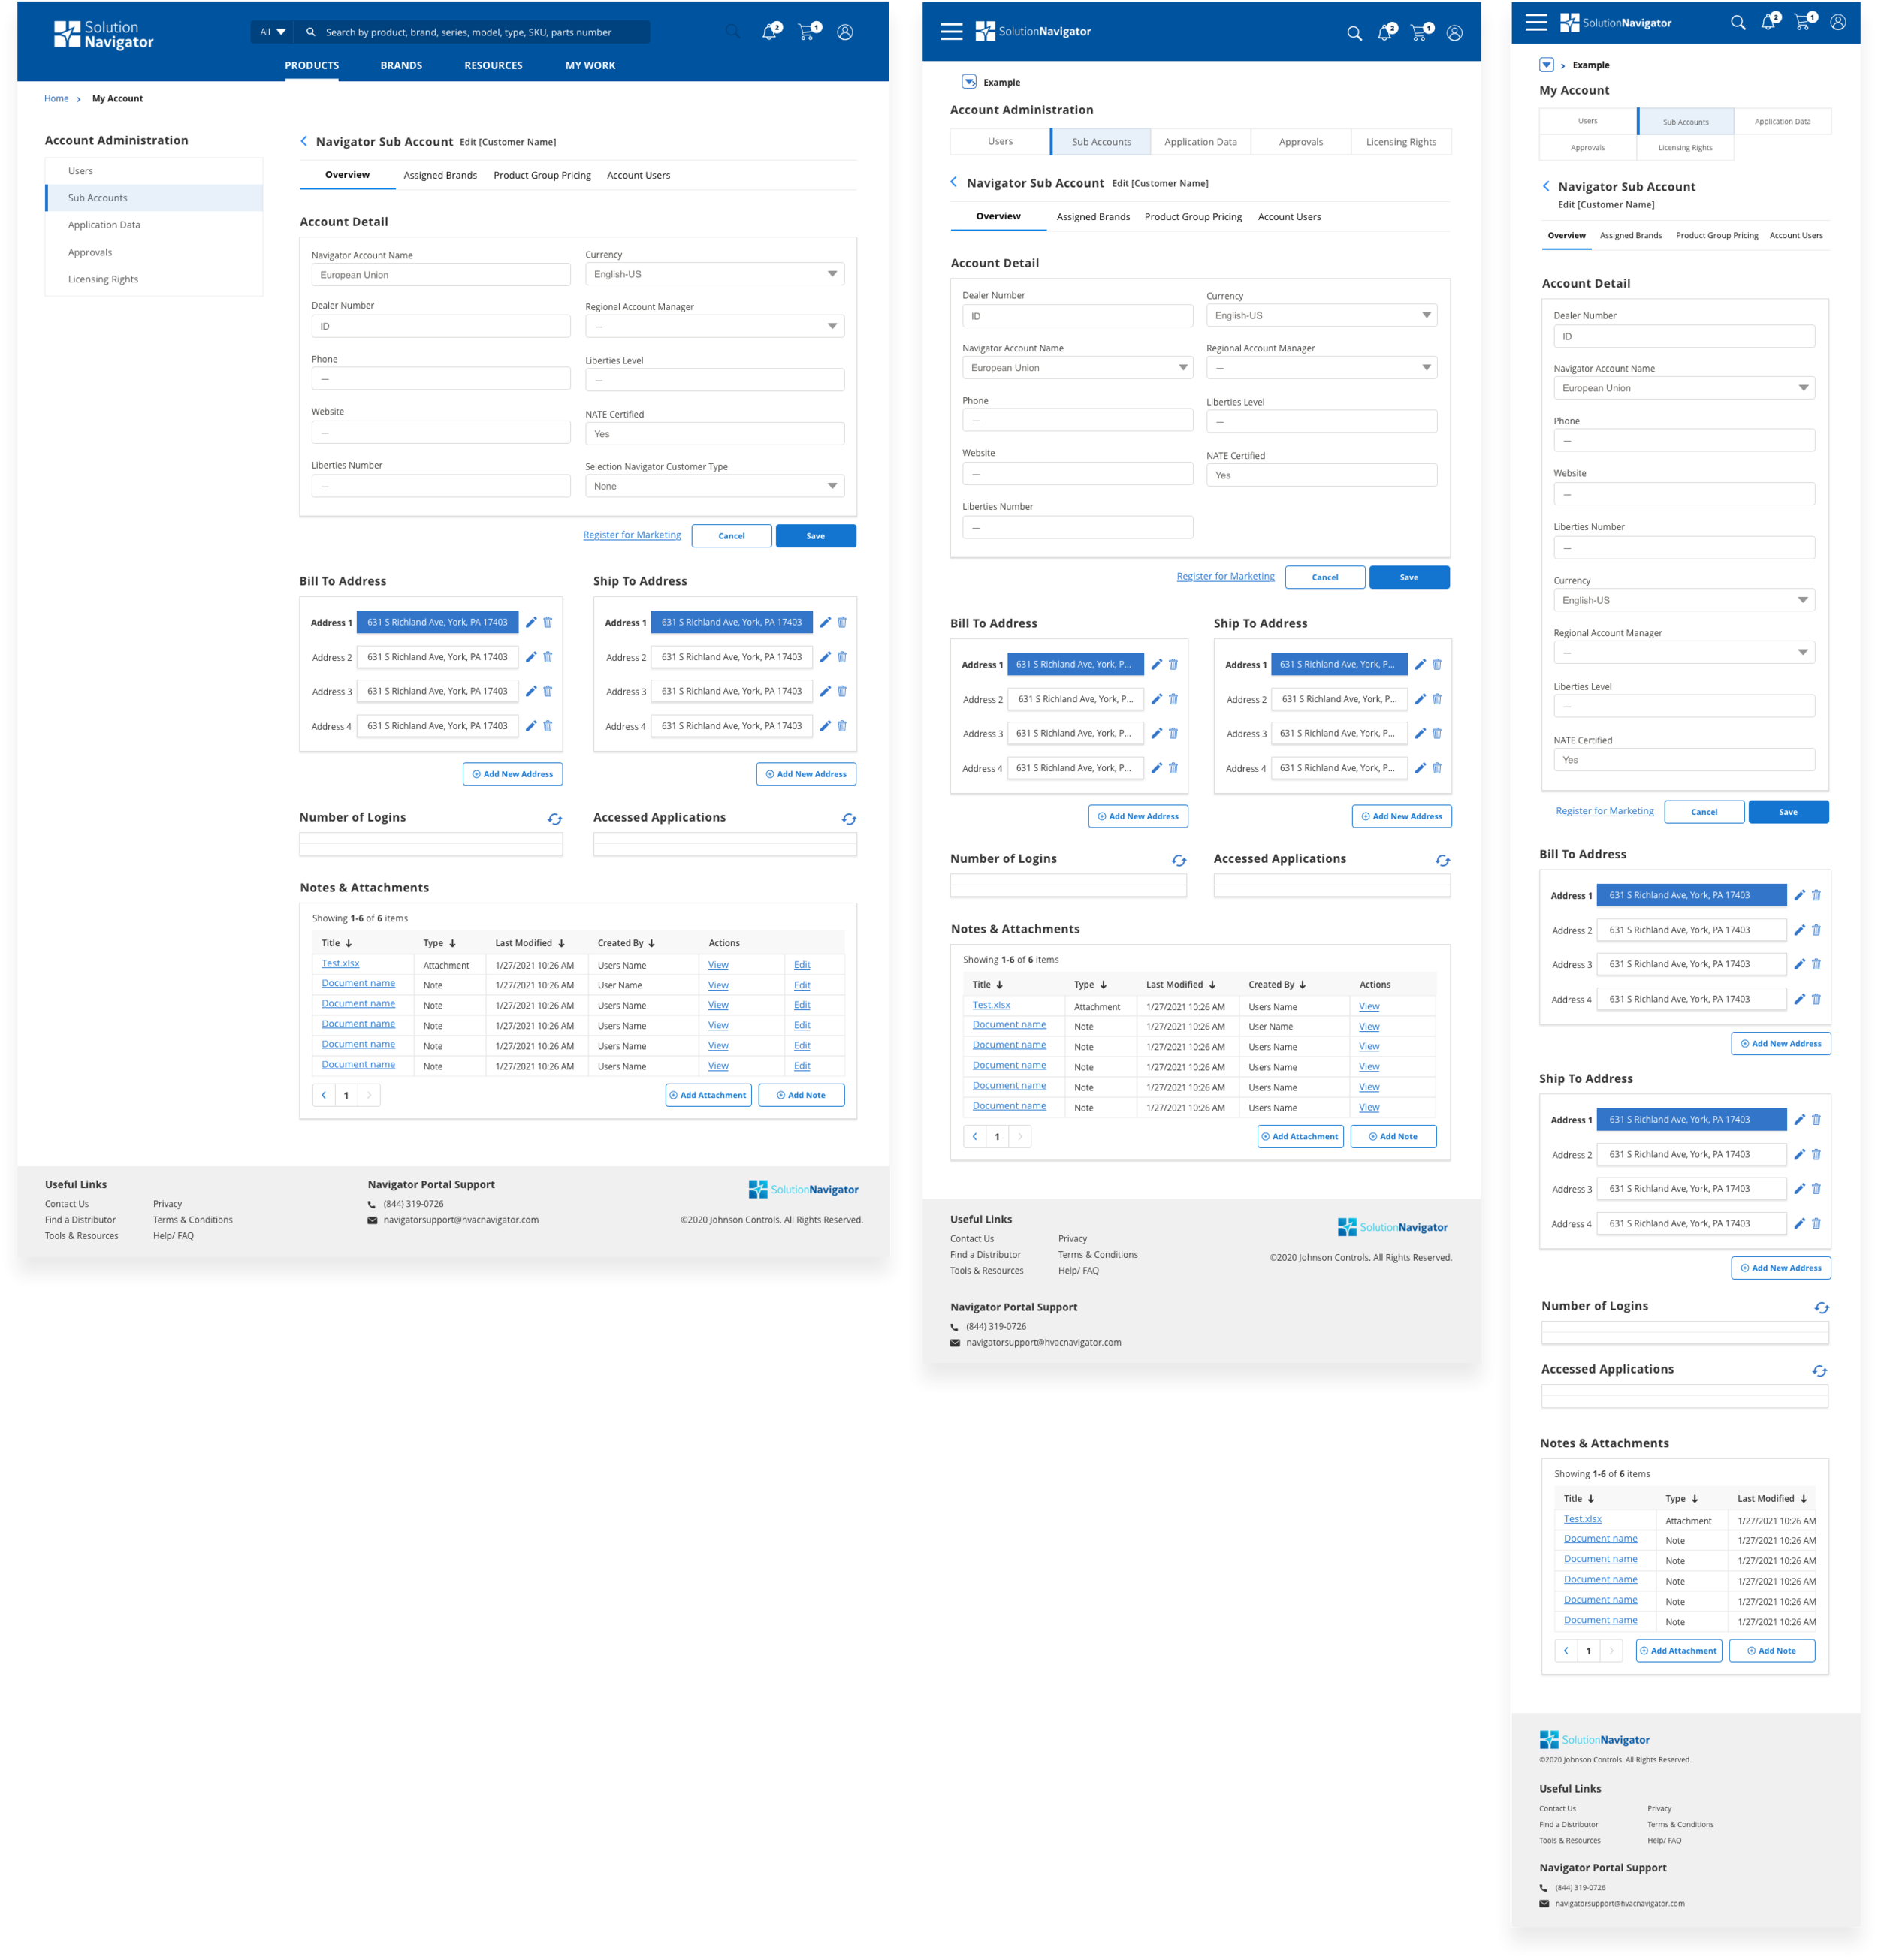The image size is (1878, 1960).
Task: Click Add Attachment button in desktop layout
Action: [x=708, y=1095]
